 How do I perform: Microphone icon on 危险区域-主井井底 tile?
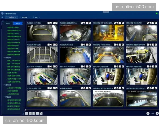(x=54, y=23)
